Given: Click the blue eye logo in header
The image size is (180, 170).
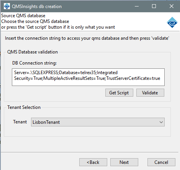Looking at the screenshot, I should click(x=172, y=23).
